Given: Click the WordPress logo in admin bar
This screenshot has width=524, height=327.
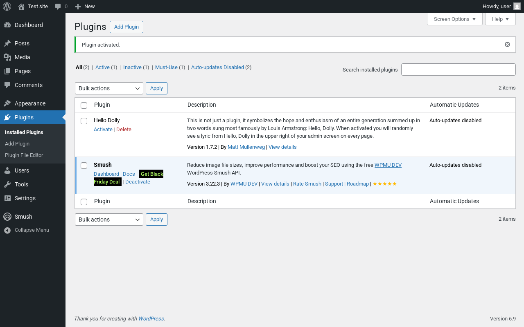Looking at the screenshot, I should point(7,7).
